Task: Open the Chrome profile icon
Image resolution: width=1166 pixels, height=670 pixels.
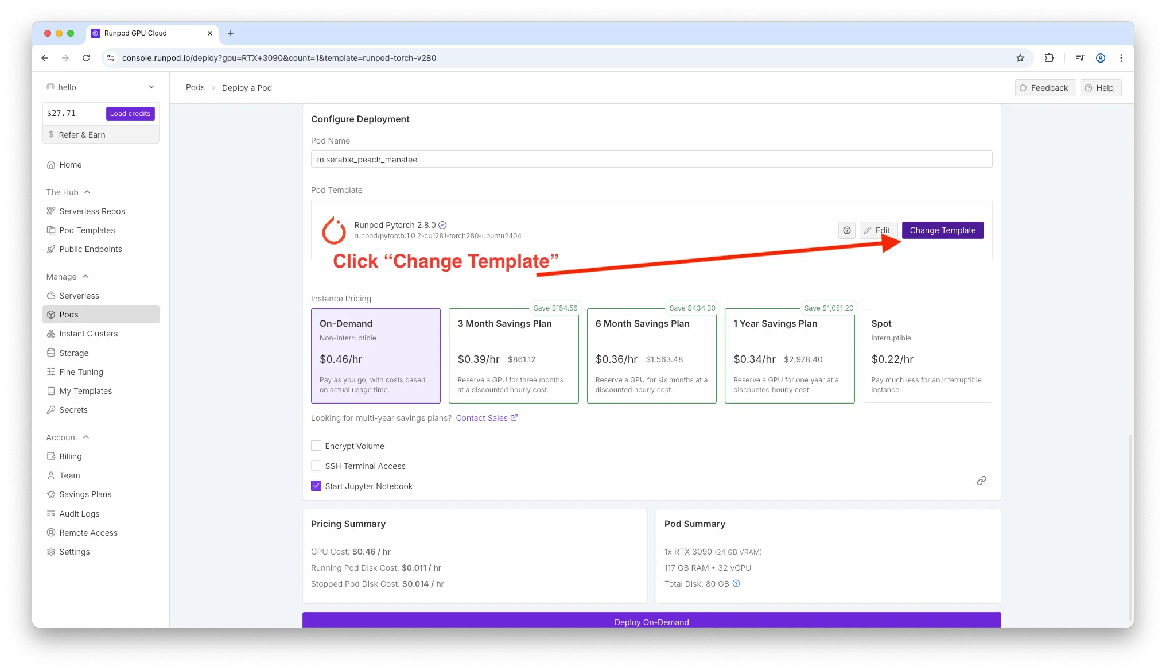Action: [x=1101, y=58]
